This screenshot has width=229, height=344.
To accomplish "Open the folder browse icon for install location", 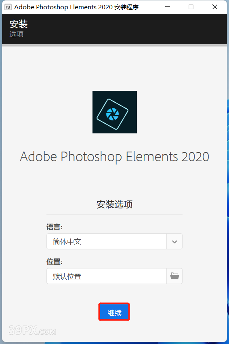I will click(x=174, y=276).
